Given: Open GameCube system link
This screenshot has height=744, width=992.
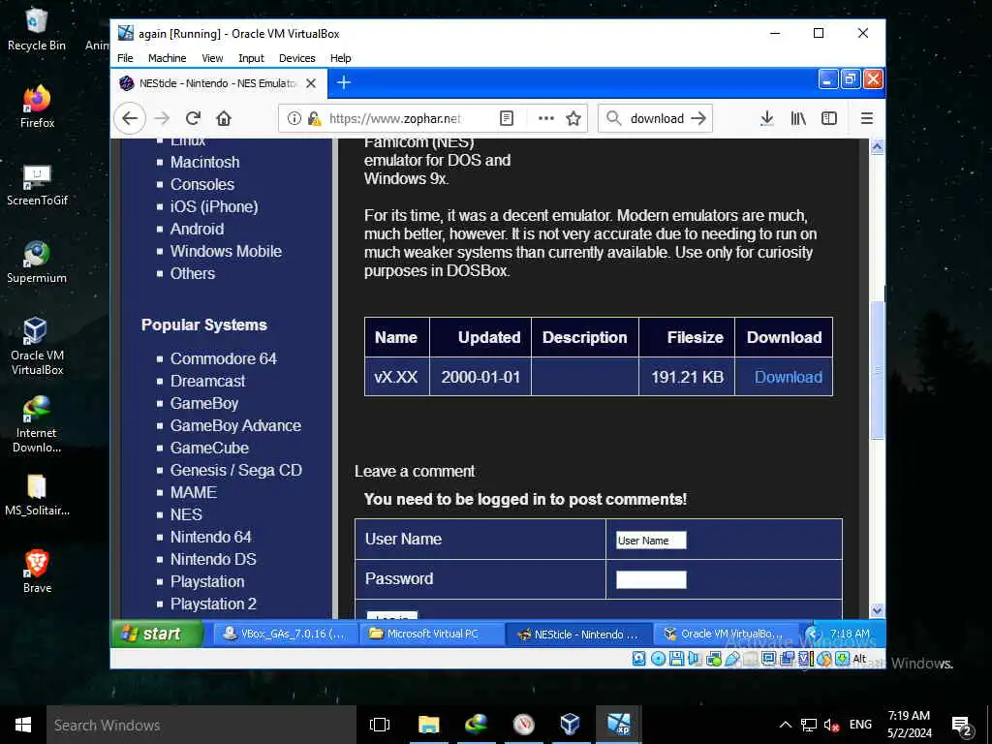Looking at the screenshot, I should pyautogui.click(x=209, y=448).
